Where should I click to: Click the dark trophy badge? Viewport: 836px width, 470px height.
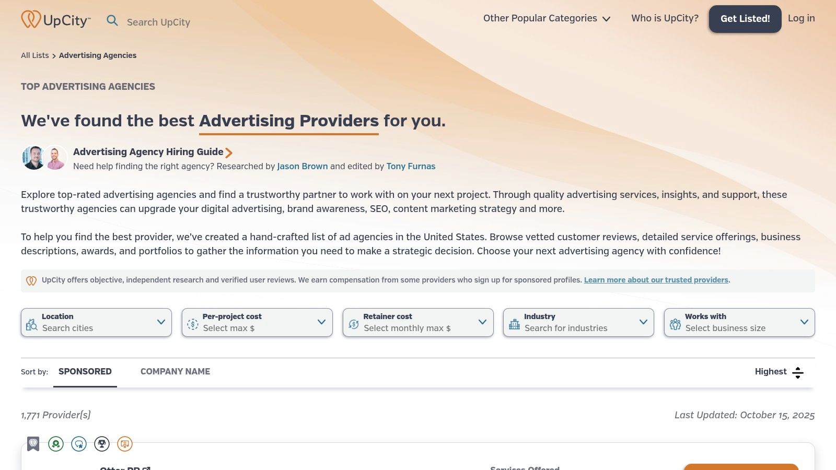pos(102,444)
